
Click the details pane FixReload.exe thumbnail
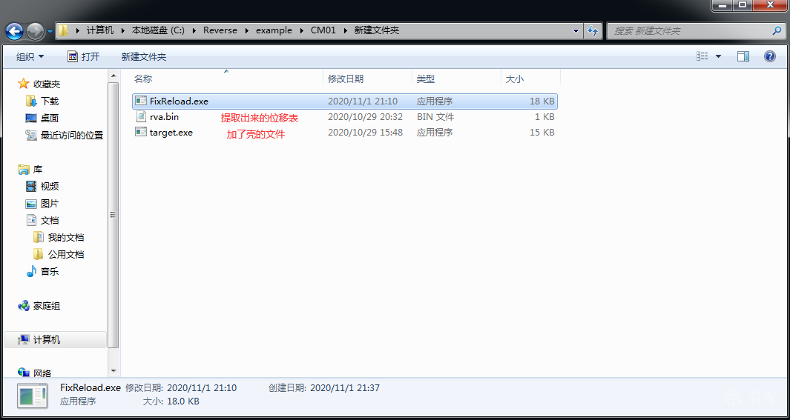(x=33, y=396)
